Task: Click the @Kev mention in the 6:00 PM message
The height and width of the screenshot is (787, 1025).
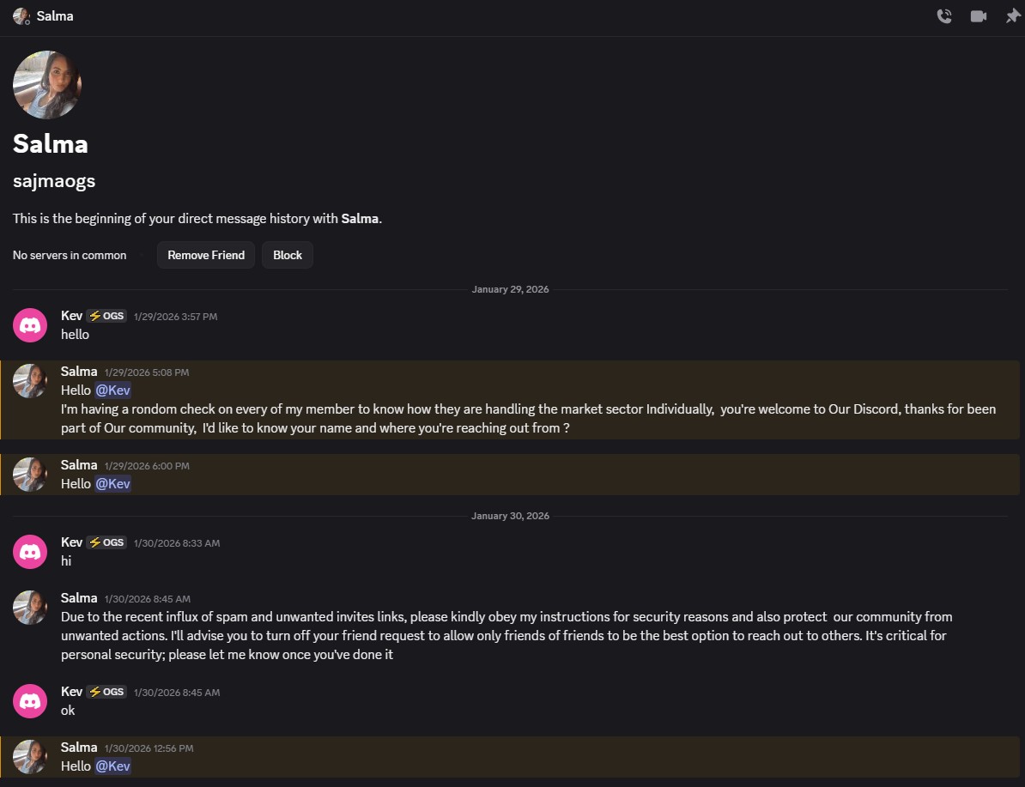Action: coord(113,484)
